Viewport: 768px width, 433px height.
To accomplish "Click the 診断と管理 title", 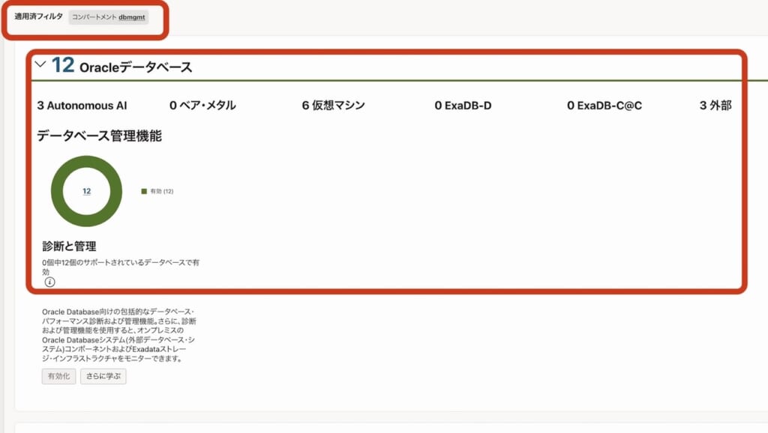I will coord(69,246).
